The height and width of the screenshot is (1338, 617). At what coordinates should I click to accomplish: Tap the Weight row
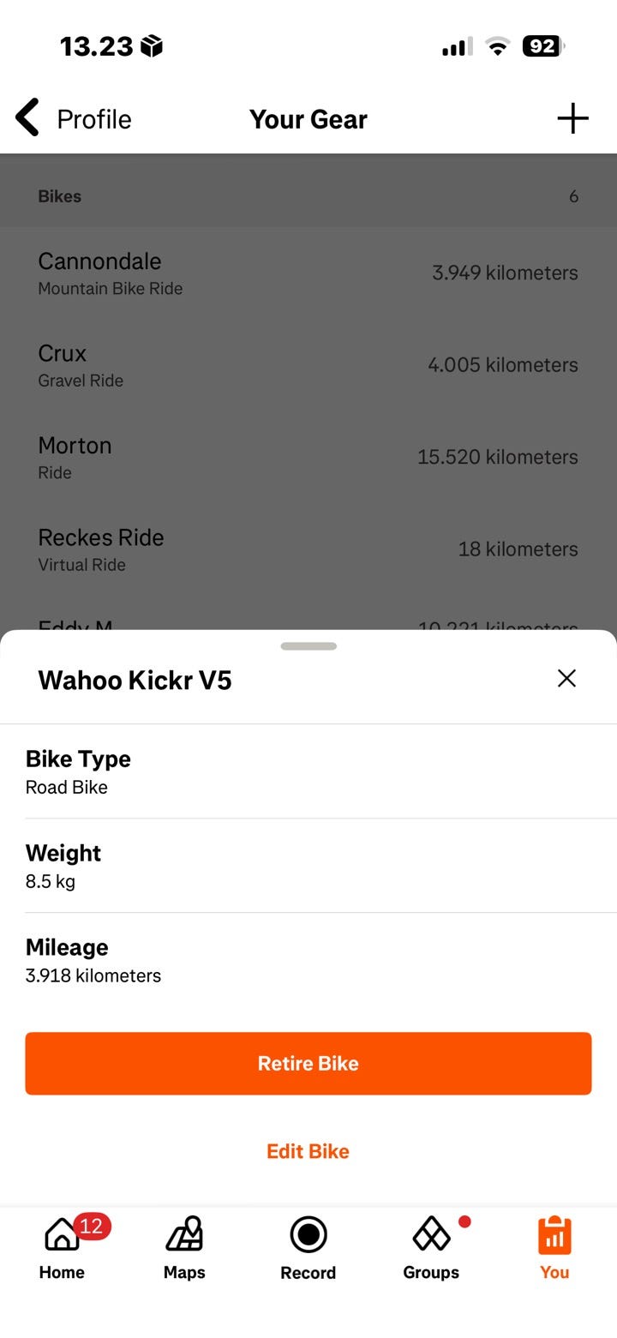coord(308,866)
